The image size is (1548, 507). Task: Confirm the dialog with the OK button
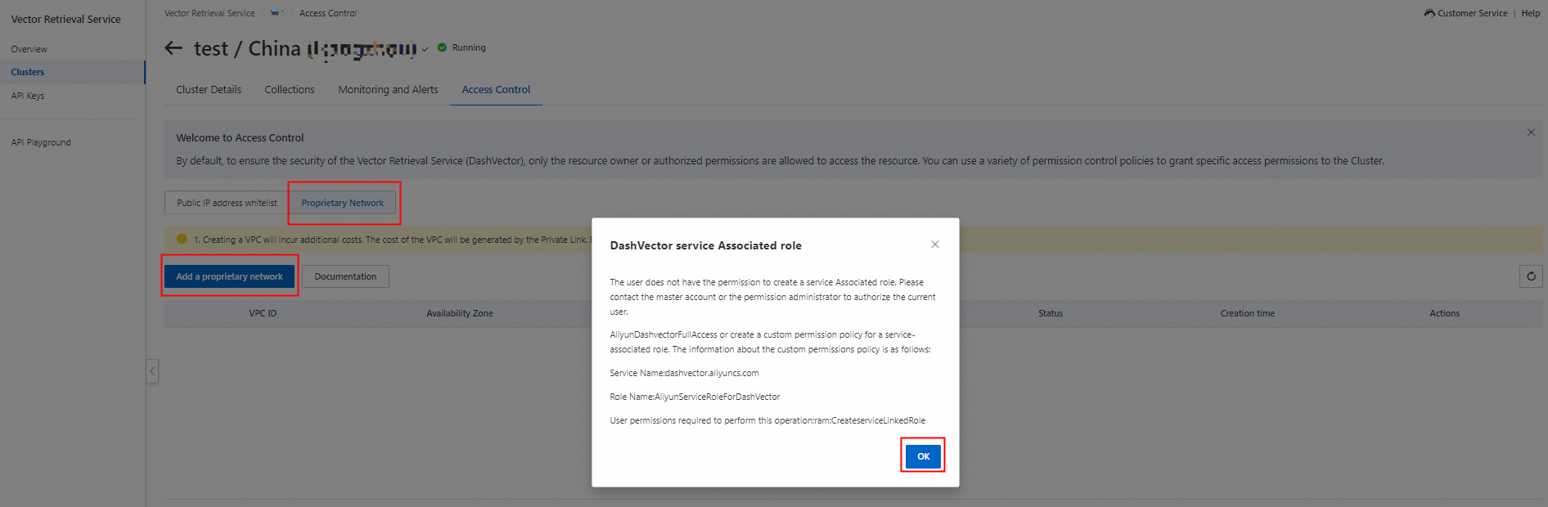pyautogui.click(x=923, y=456)
